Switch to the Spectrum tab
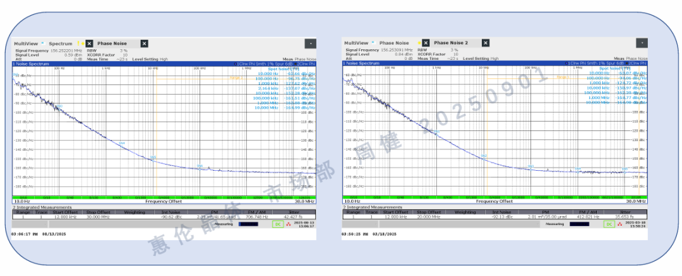Screen dimensions: 682x276 [x=61, y=43]
